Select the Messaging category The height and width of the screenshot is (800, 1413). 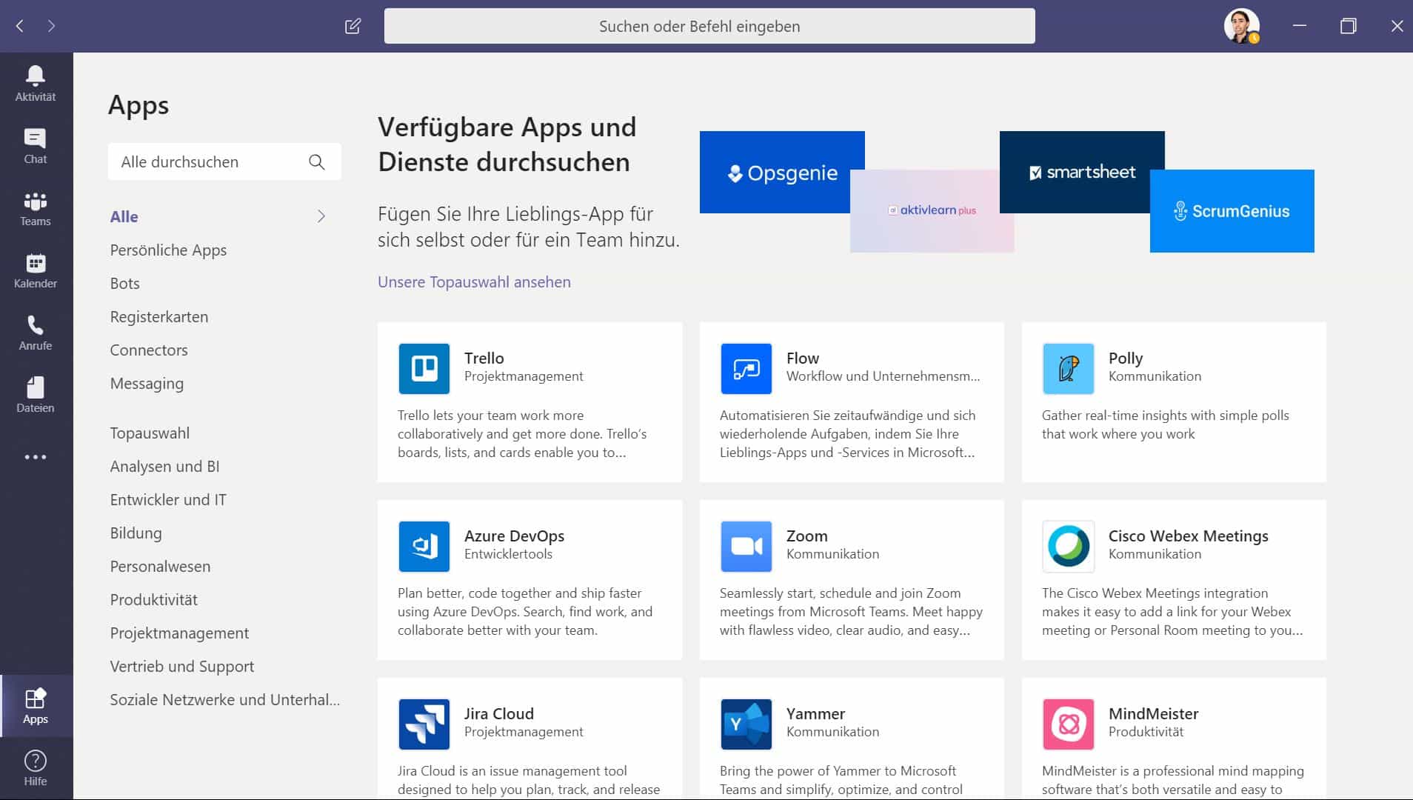pos(147,384)
